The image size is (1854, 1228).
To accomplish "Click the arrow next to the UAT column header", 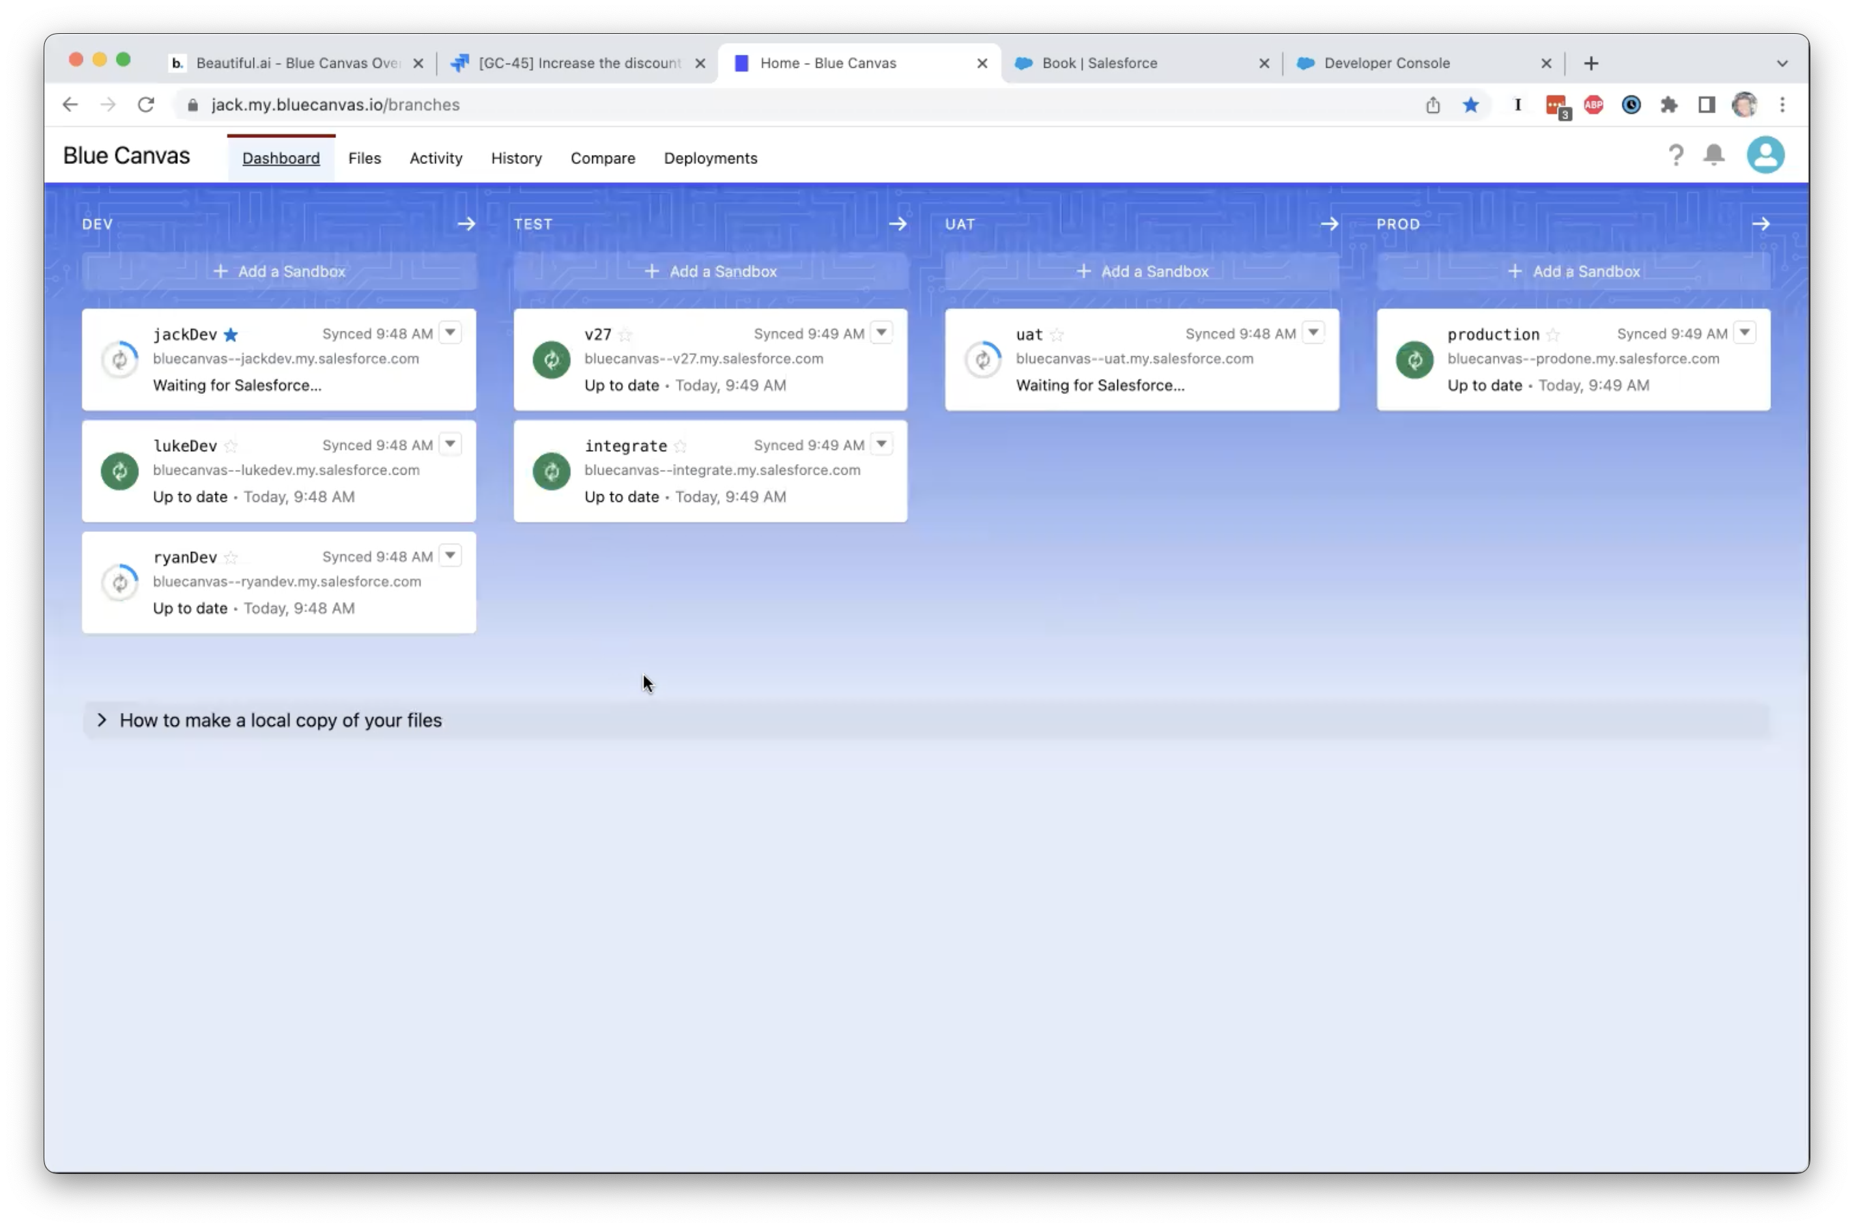I will tap(1329, 224).
